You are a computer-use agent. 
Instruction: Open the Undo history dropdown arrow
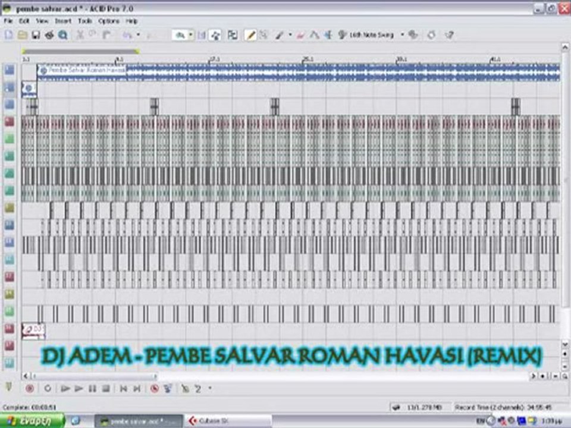click(138, 35)
